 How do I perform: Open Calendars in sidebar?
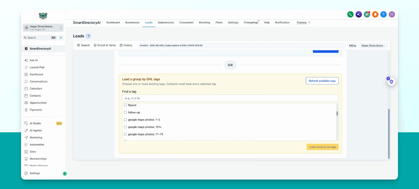[x=36, y=88]
